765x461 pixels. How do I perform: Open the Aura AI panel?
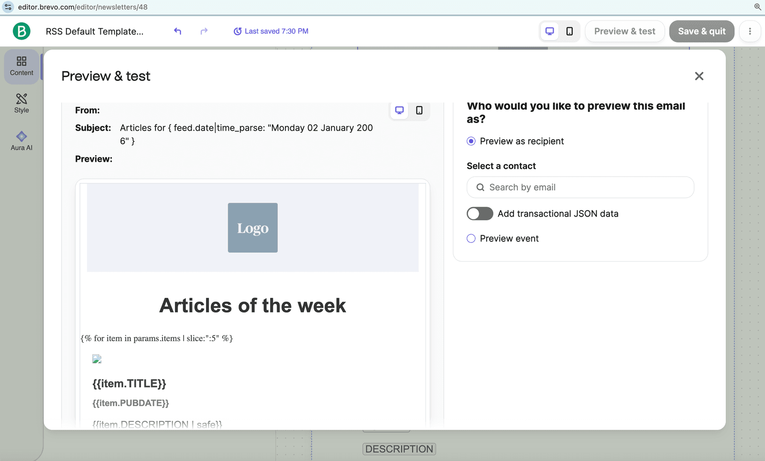click(22, 141)
